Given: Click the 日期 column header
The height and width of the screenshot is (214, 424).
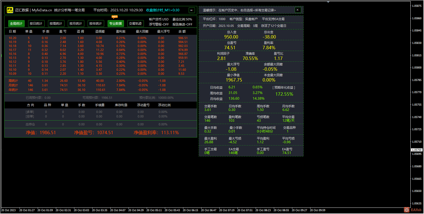Looking at the screenshot, I should click(x=12, y=31).
